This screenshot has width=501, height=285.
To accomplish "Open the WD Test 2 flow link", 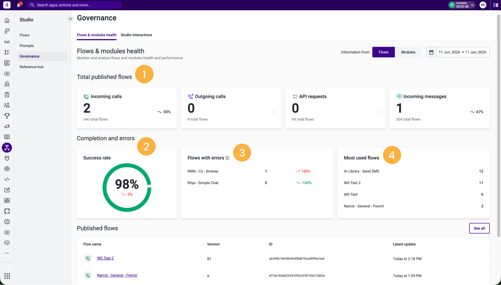I will 105,258.
